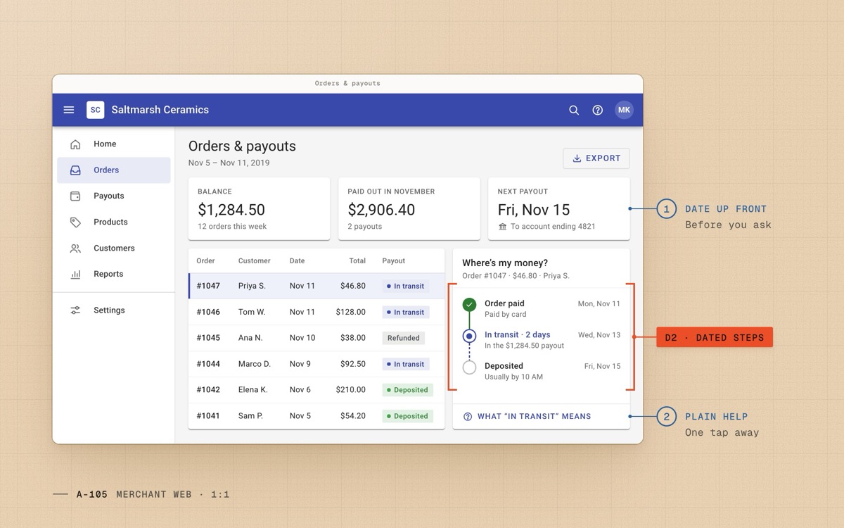Click the Refunded badge for Ana N.
The width and height of the screenshot is (844, 528).
click(404, 339)
